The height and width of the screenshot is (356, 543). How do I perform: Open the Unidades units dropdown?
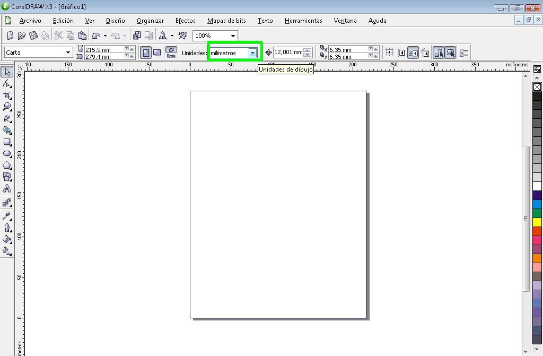pos(253,53)
